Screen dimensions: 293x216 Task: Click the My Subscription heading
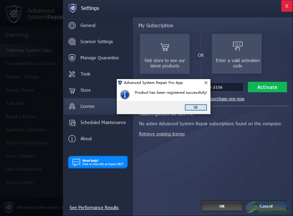156,25
